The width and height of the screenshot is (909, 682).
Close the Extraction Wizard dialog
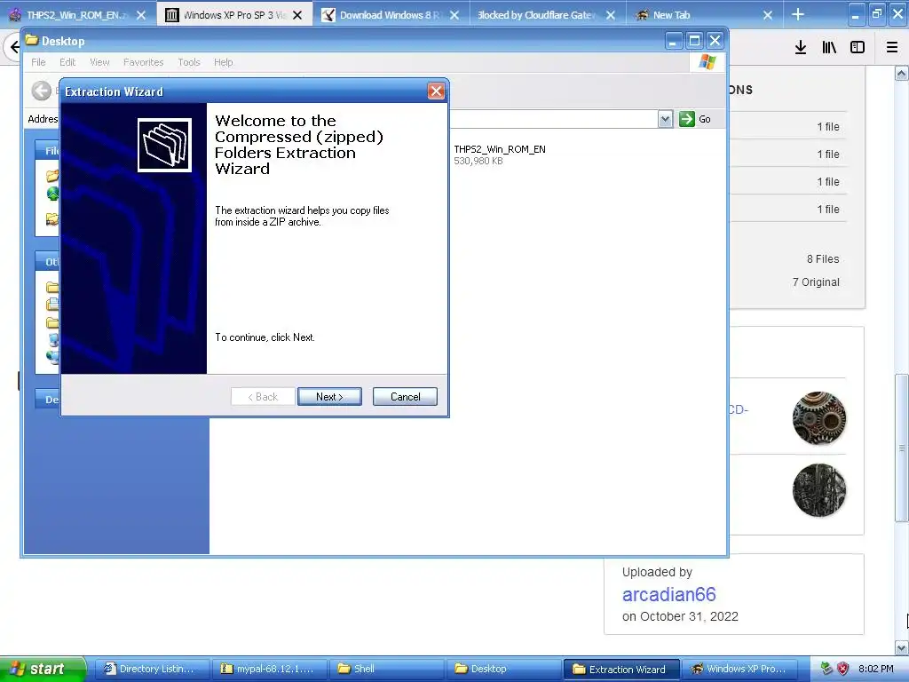coord(436,91)
